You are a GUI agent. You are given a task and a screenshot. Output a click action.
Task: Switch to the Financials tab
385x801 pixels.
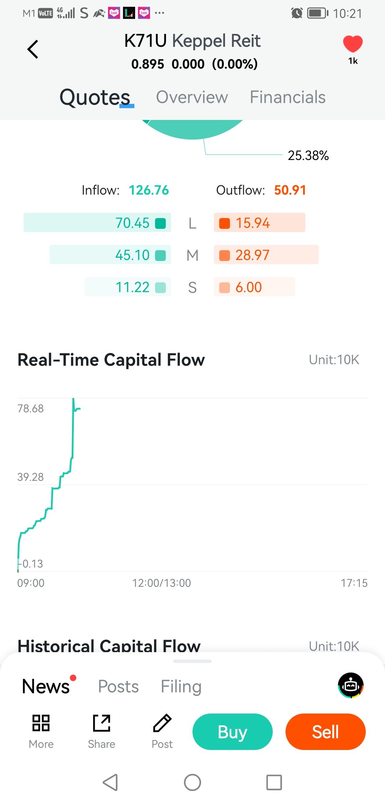(287, 97)
